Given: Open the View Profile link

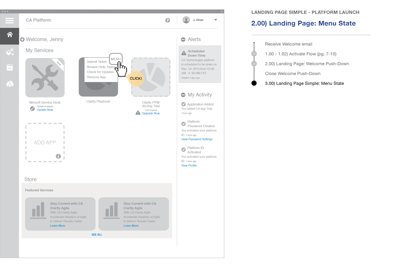Looking at the screenshot, I should click(x=189, y=166).
